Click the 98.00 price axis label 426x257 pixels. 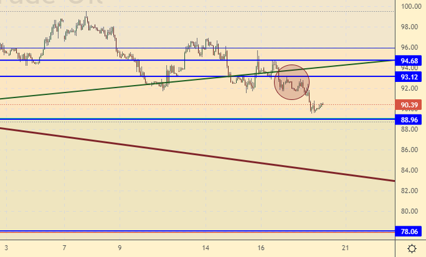pos(411,27)
